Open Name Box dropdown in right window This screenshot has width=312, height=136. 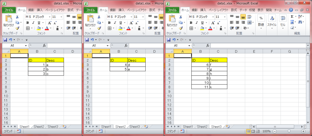pos(189,46)
